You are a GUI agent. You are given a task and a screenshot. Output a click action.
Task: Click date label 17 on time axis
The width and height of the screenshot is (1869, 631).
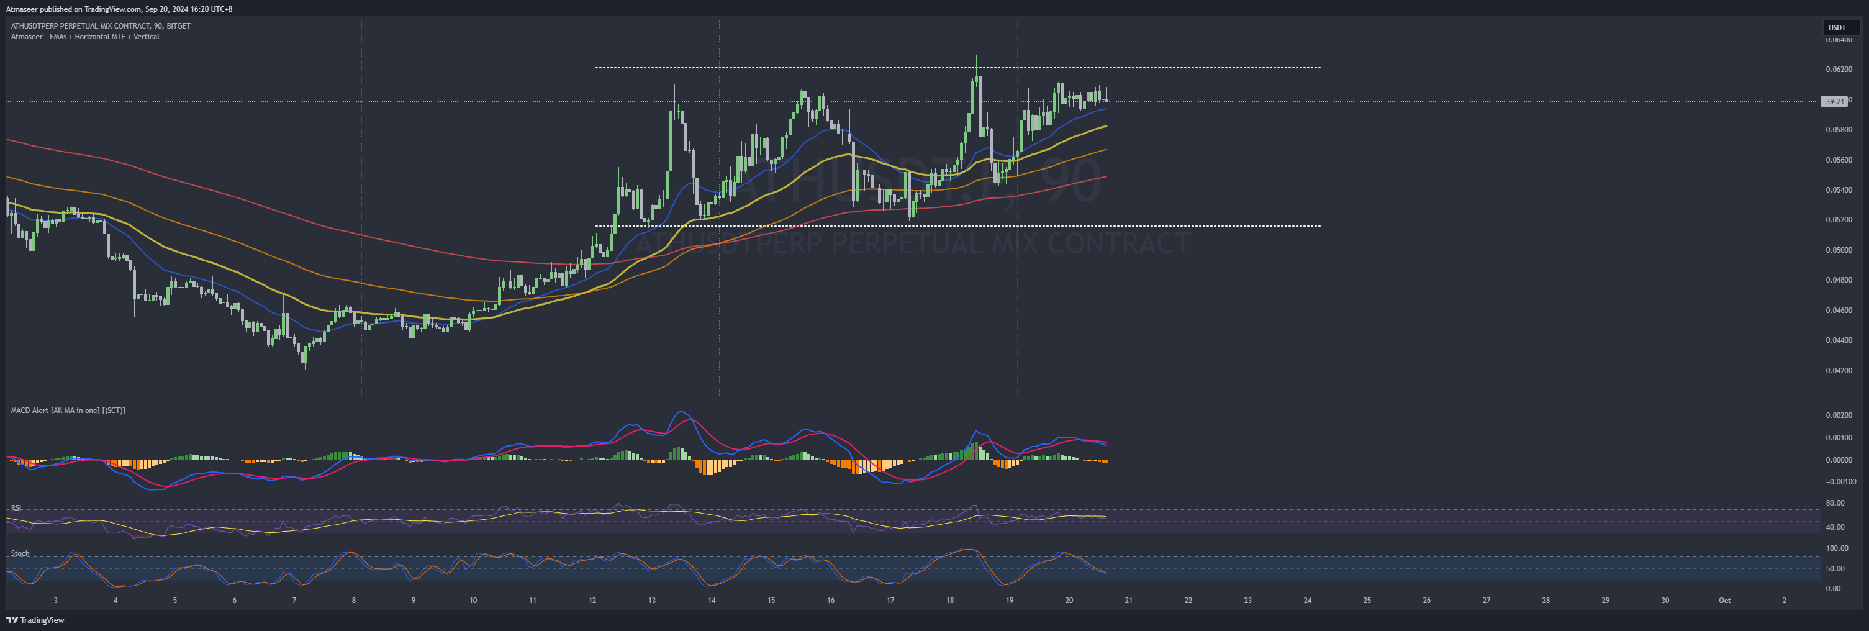890,601
